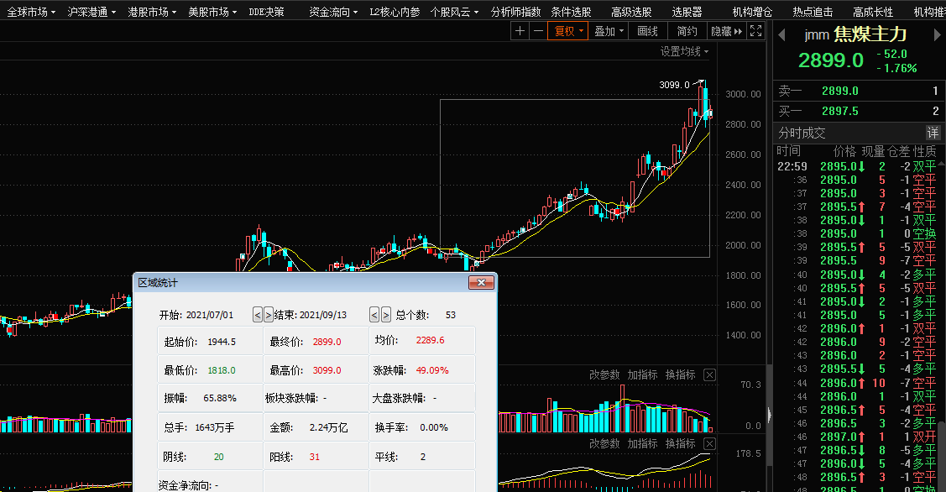Switch the chart to fullscreen view
Image resolution: width=946 pixels, height=492 pixels.
(755, 31)
